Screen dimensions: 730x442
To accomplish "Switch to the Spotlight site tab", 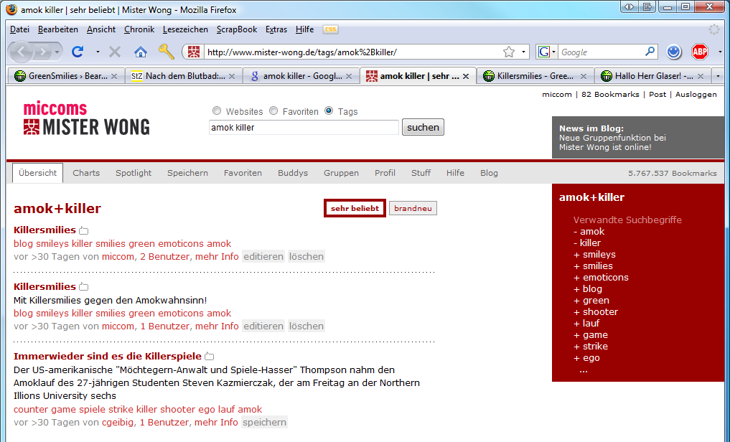I will [x=134, y=173].
